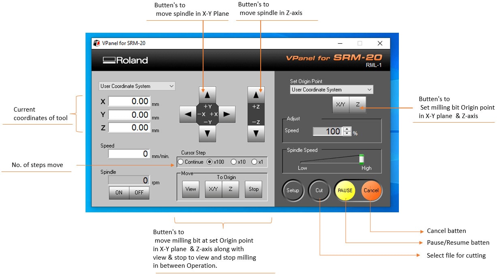Turn spindle ON

tap(119, 192)
